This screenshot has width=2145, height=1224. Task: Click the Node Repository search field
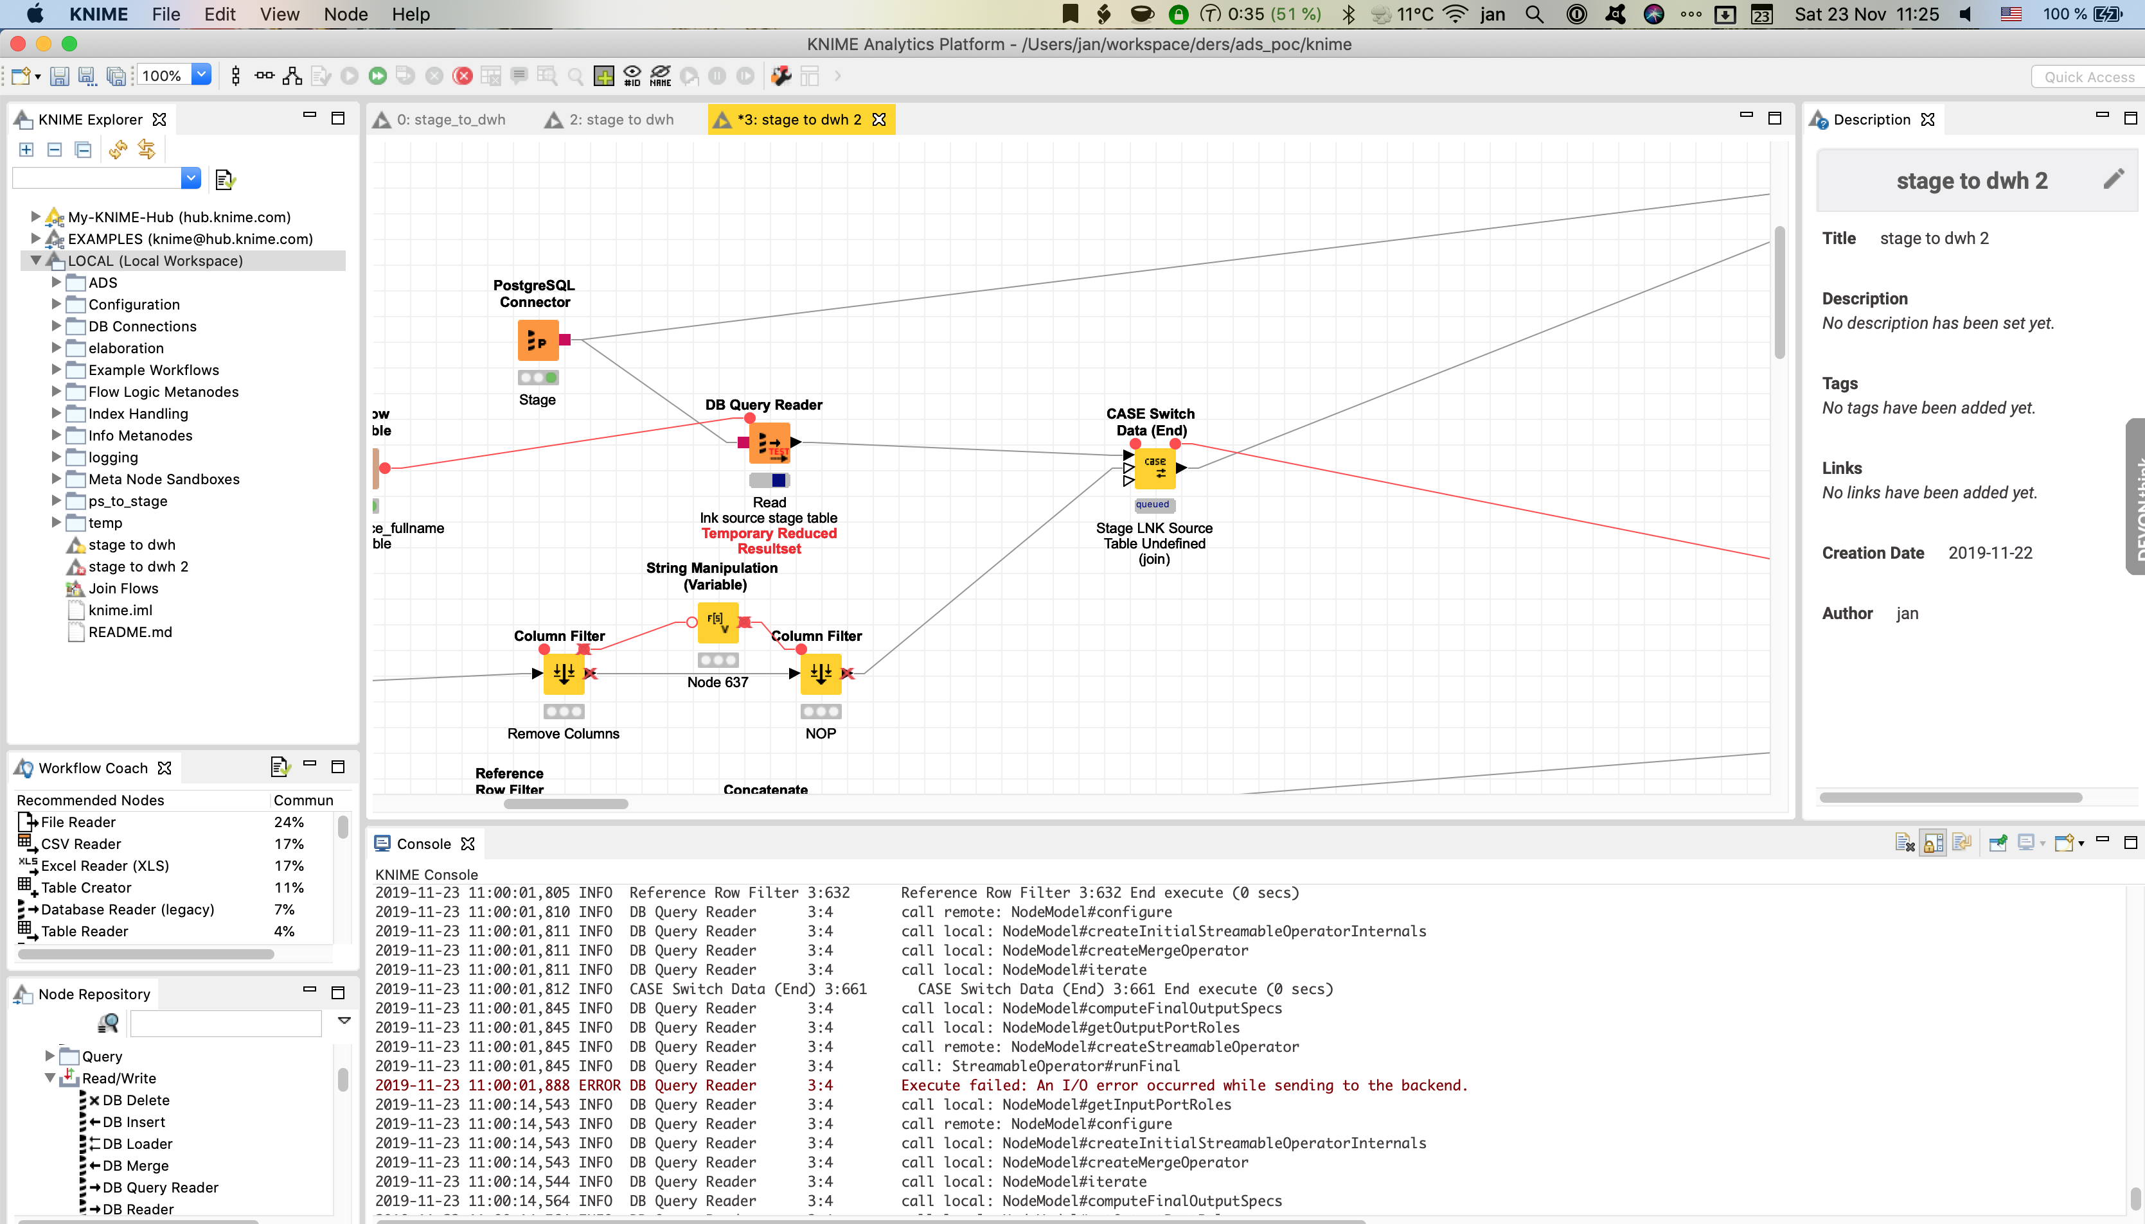(x=226, y=1023)
